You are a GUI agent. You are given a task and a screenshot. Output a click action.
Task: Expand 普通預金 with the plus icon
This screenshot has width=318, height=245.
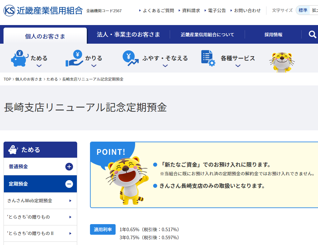tap(69, 167)
